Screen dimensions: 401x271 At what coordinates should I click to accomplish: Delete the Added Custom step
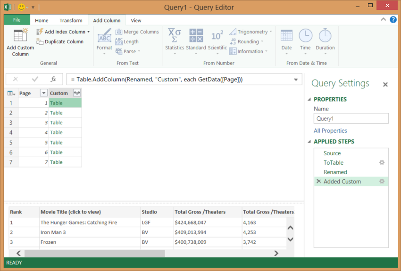(318, 181)
